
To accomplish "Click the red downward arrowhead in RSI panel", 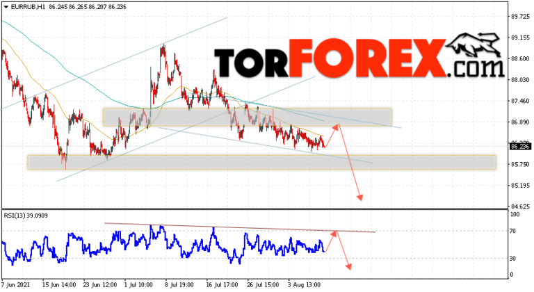I will 348,266.
